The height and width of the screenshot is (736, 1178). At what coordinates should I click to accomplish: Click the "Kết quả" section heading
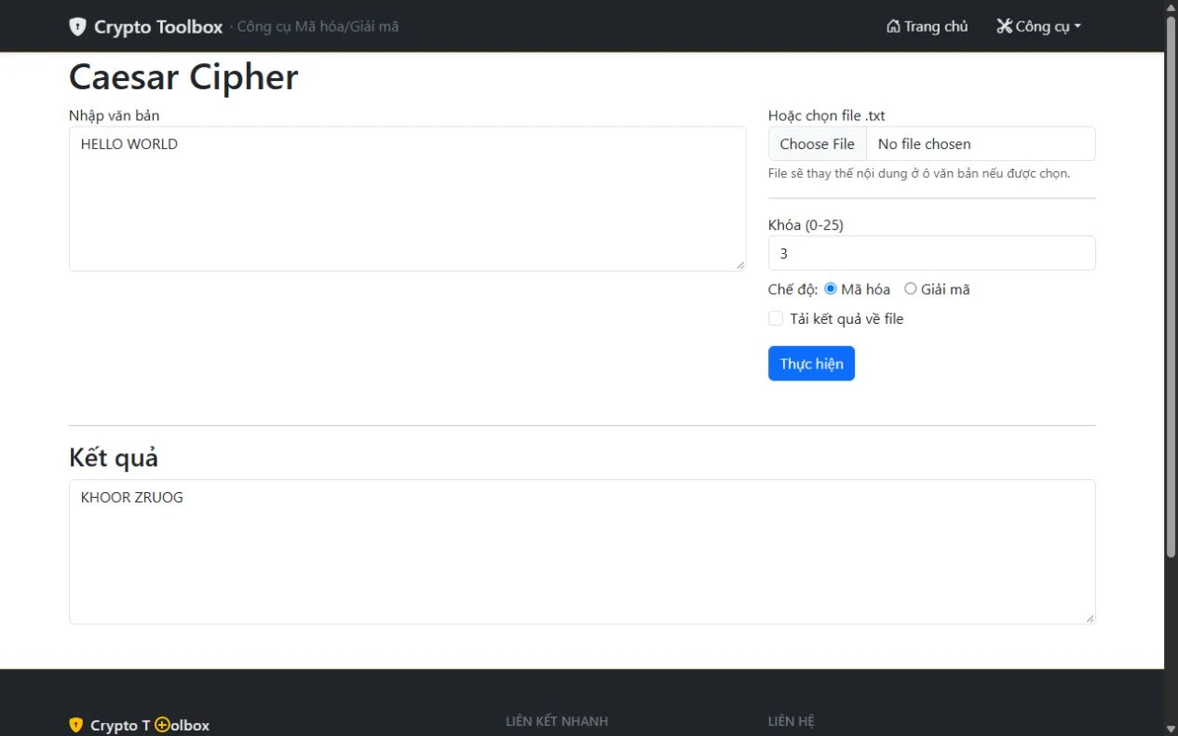(x=114, y=458)
